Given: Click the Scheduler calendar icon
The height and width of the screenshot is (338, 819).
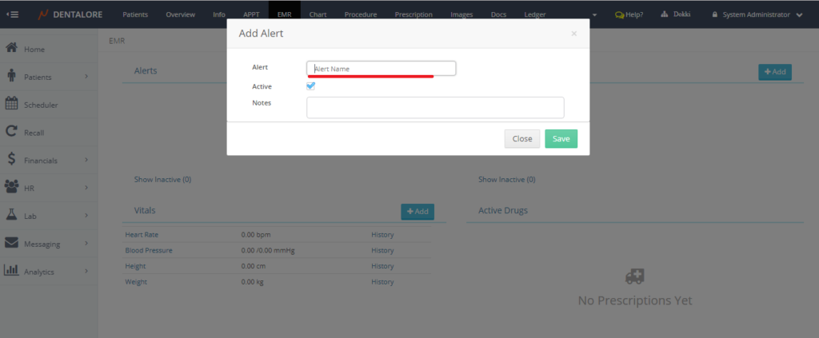Looking at the screenshot, I should click(12, 103).
